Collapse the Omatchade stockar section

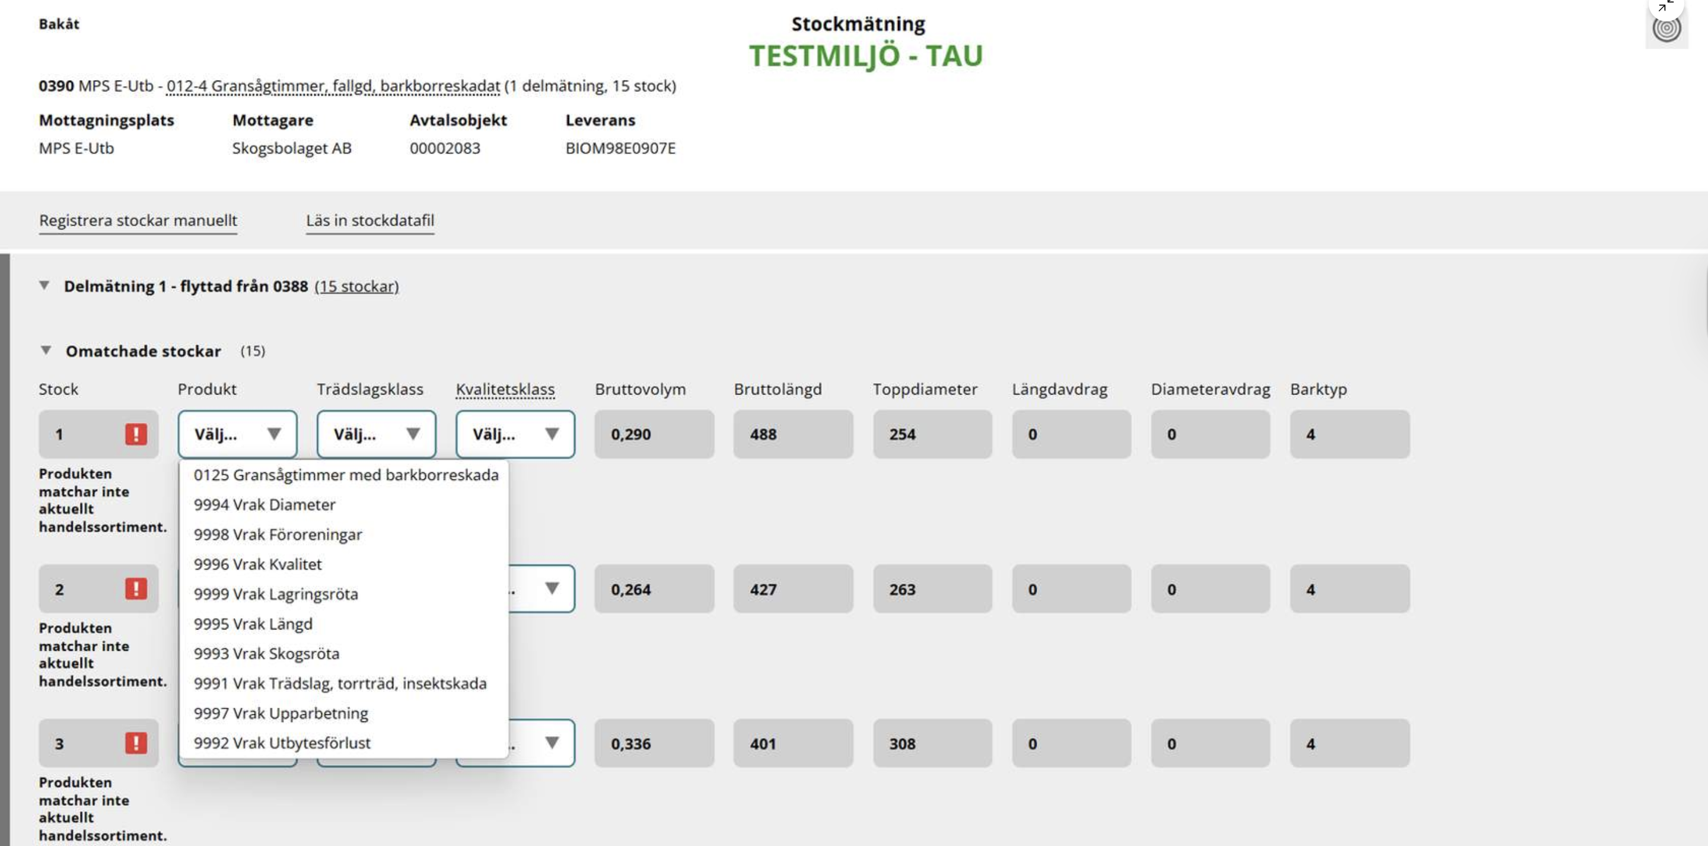(46, 349)
